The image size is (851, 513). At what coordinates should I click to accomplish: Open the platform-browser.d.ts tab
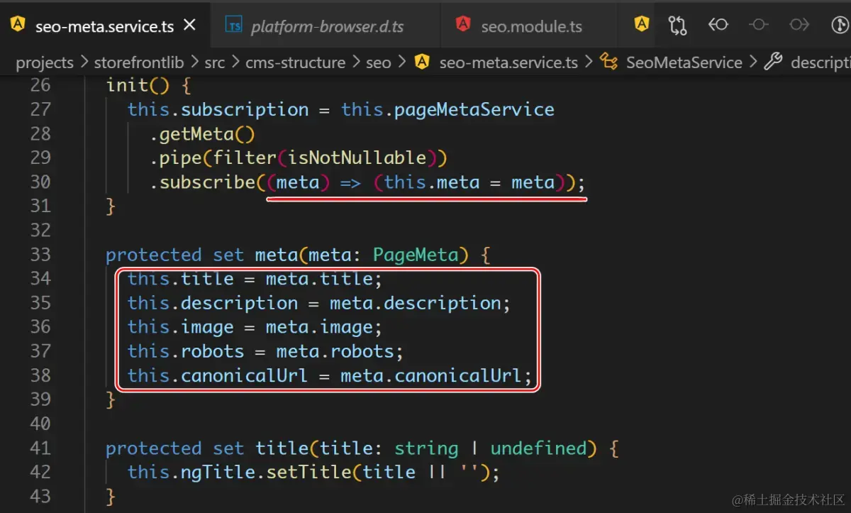[327, 27]
